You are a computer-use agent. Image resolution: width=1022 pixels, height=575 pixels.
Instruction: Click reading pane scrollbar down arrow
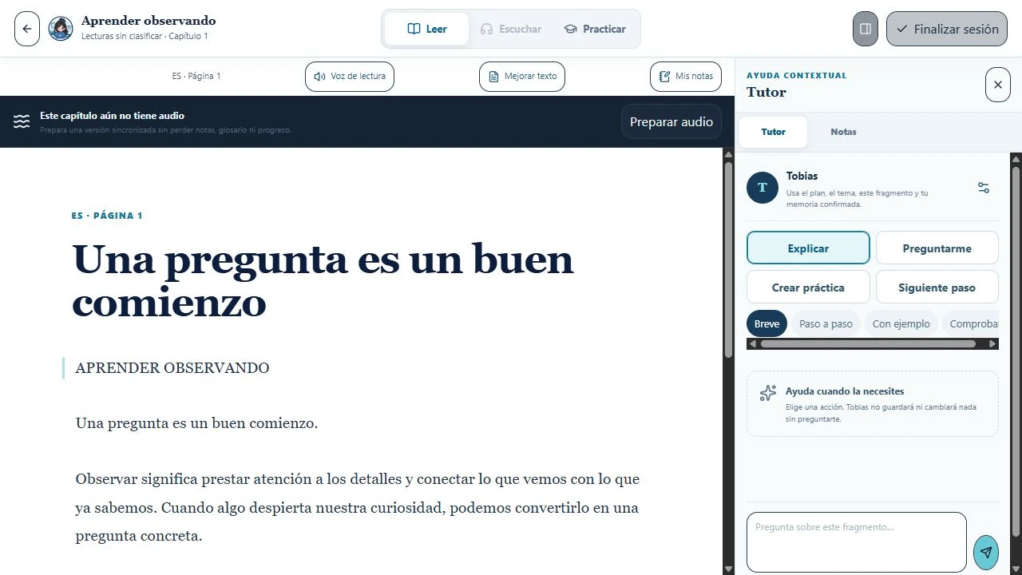pos(728,569)
